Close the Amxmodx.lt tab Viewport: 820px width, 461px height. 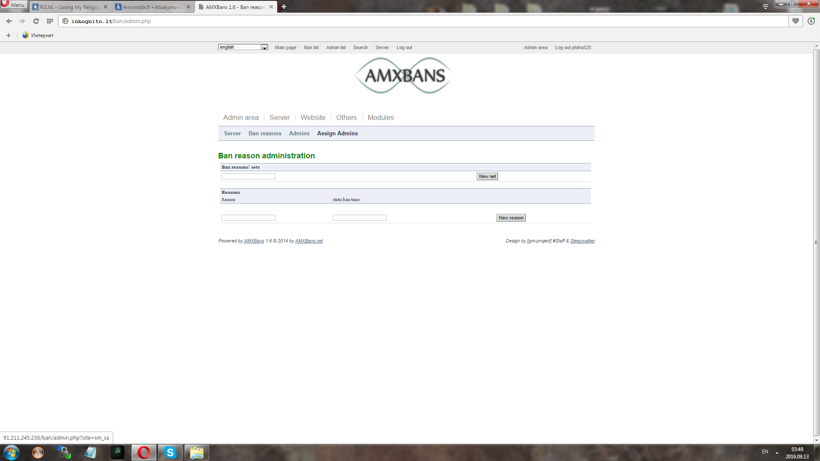(x=188, y=7)
